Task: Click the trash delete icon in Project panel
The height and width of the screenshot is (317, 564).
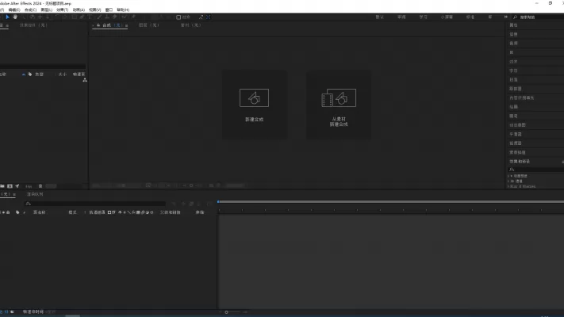Action: [40, 186]
